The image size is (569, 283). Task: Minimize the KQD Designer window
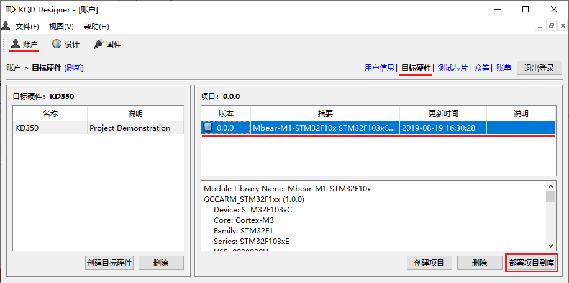tap(497, 10)
